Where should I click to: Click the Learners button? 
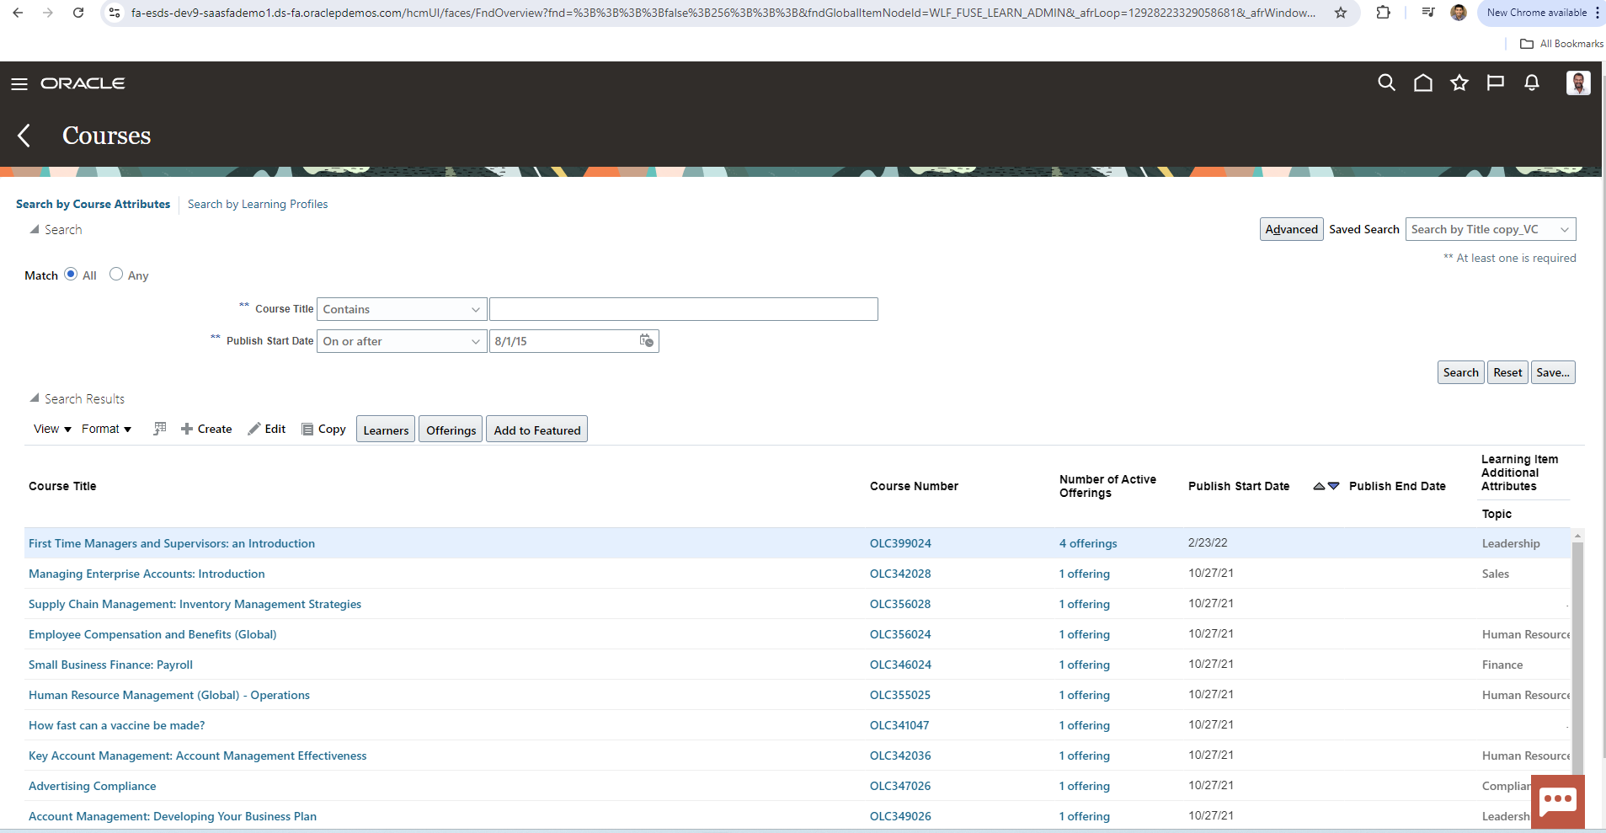(386, 430)
